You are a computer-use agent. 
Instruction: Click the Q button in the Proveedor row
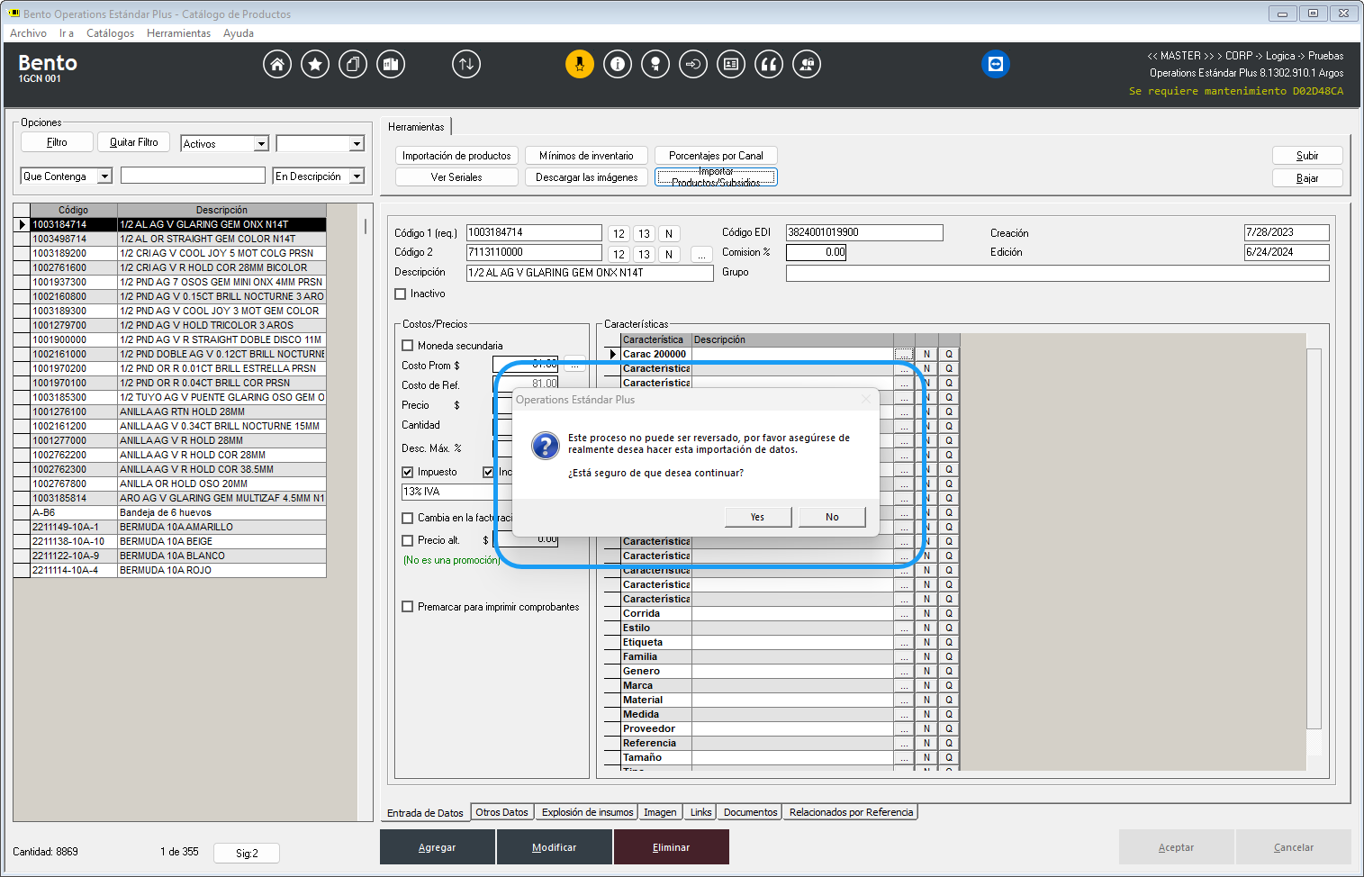pyautogui.click(x=949, y=728)
